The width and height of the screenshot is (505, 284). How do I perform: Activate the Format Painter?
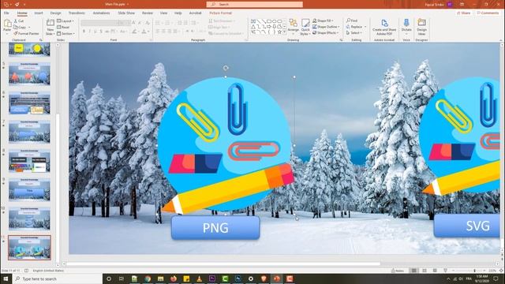click(26, 33)
